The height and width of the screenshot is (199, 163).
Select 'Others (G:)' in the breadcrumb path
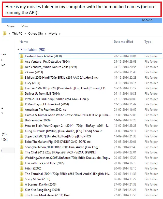[35, 34]
